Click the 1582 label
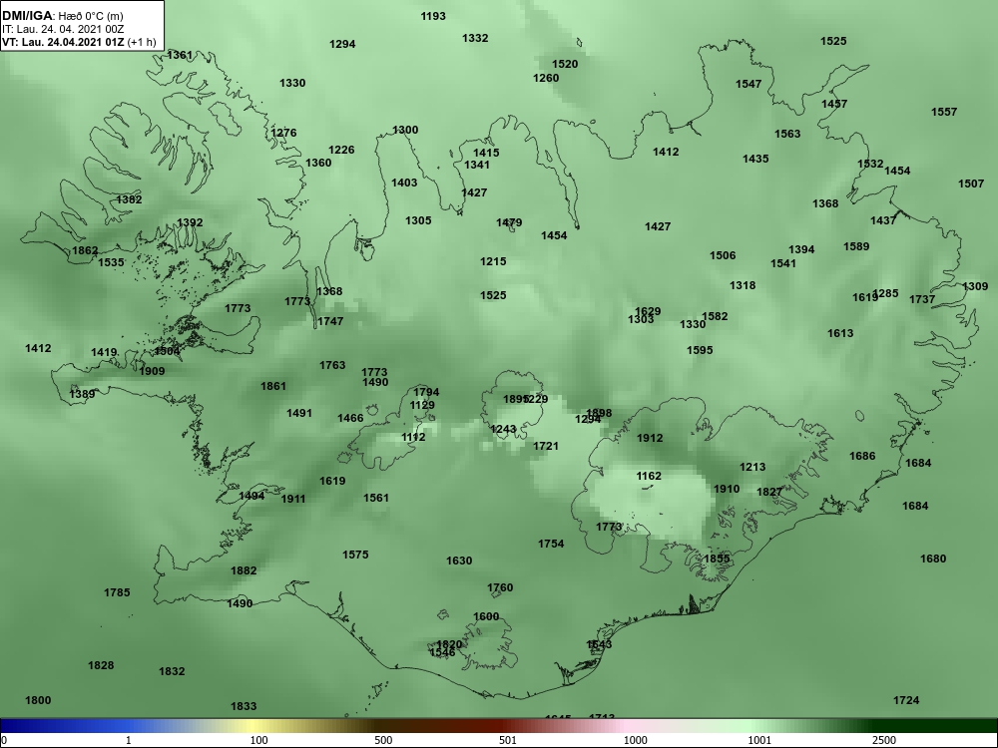Image resolution: width=998 pixels, height=748 pixels. point(715,316)
